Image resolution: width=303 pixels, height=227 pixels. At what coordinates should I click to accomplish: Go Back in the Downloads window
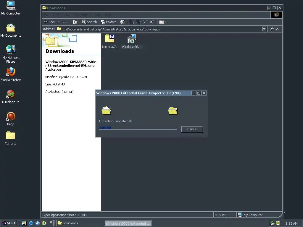tap(50, 22)
